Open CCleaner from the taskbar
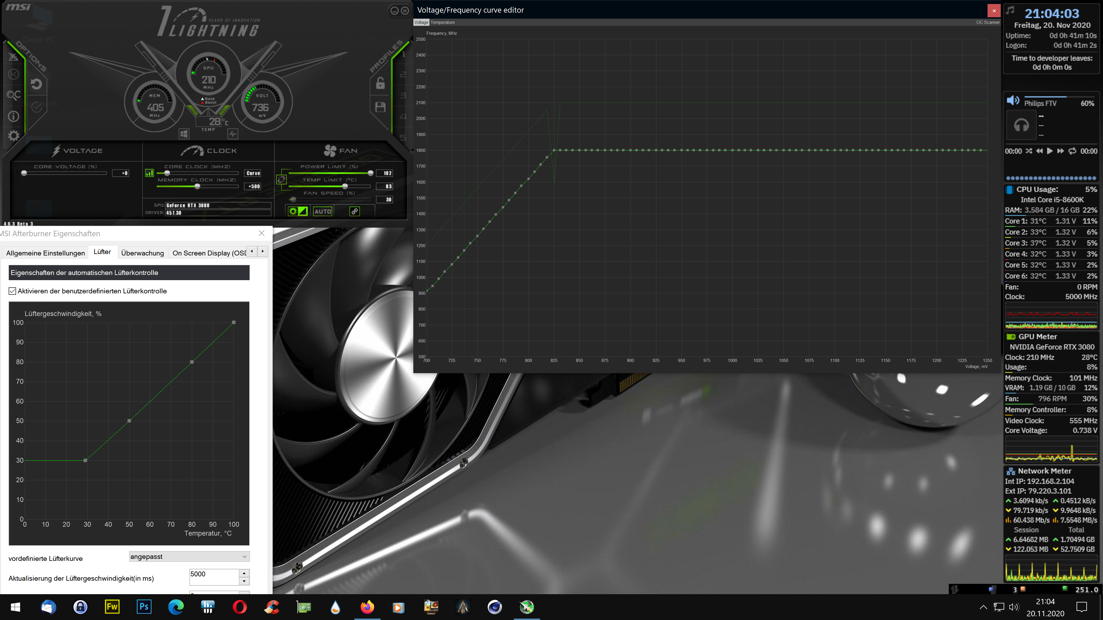1103x620 pixels. [271, 607]
